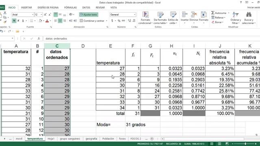This screenshot has width=260, height=146.
Task: Click the open folder icon in quick access
Action: pos(17,31)
